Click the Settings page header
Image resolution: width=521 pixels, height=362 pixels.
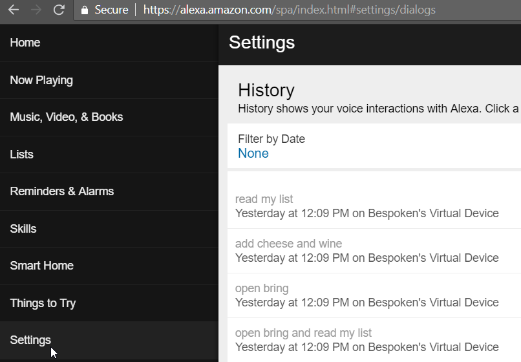point(262,43)
